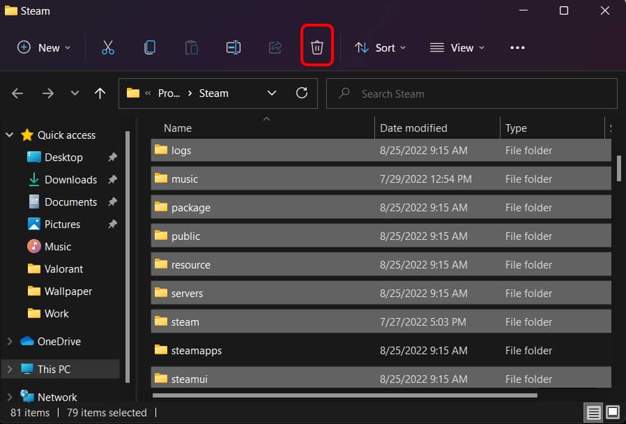Navigate back with the left arrow

pos(17,93)
